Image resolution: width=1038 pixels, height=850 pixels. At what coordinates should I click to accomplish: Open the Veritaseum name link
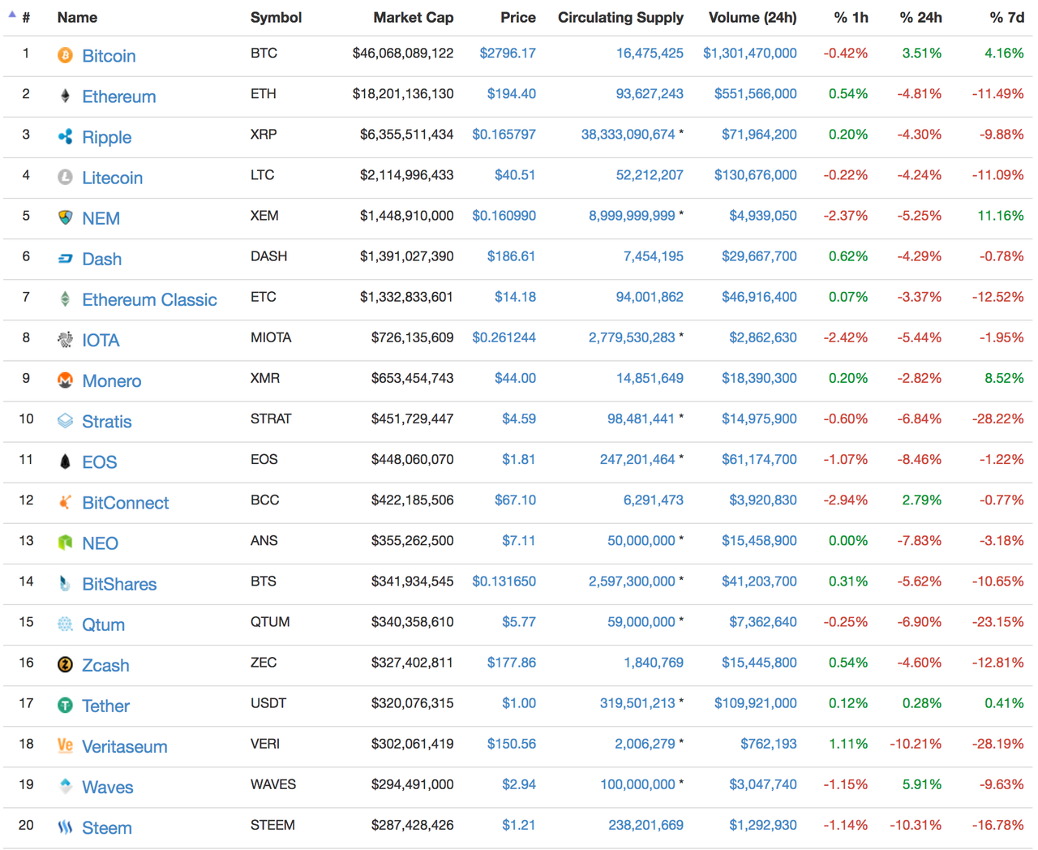click(x=124, y=746)
